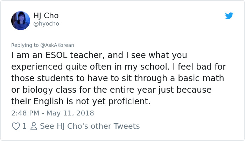Click the person silhouette icon

[34, 126]
